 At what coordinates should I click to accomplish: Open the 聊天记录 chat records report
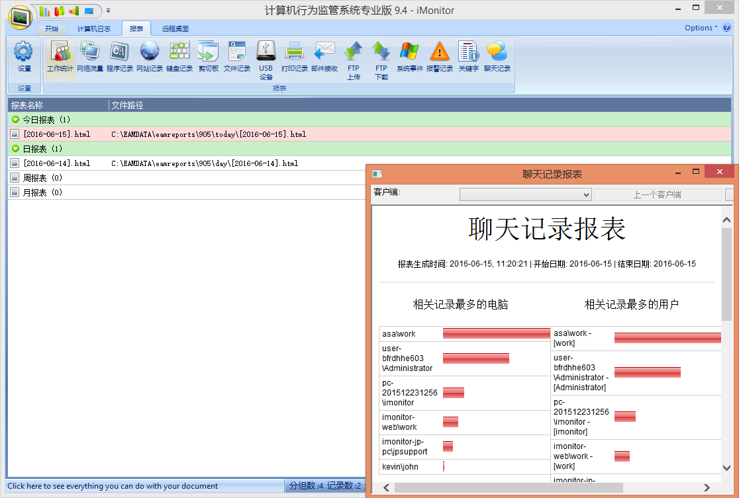click(497, 56)
